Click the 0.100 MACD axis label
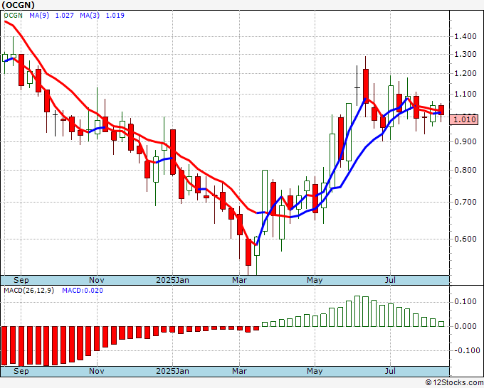484x388 pixels. 465,301
